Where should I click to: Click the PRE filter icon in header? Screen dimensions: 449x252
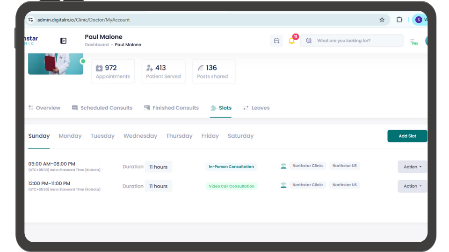414,42
